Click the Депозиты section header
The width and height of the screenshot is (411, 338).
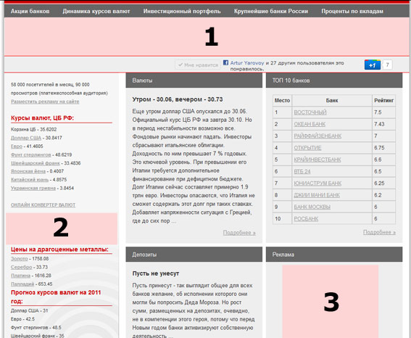click(x=194, y=255)
